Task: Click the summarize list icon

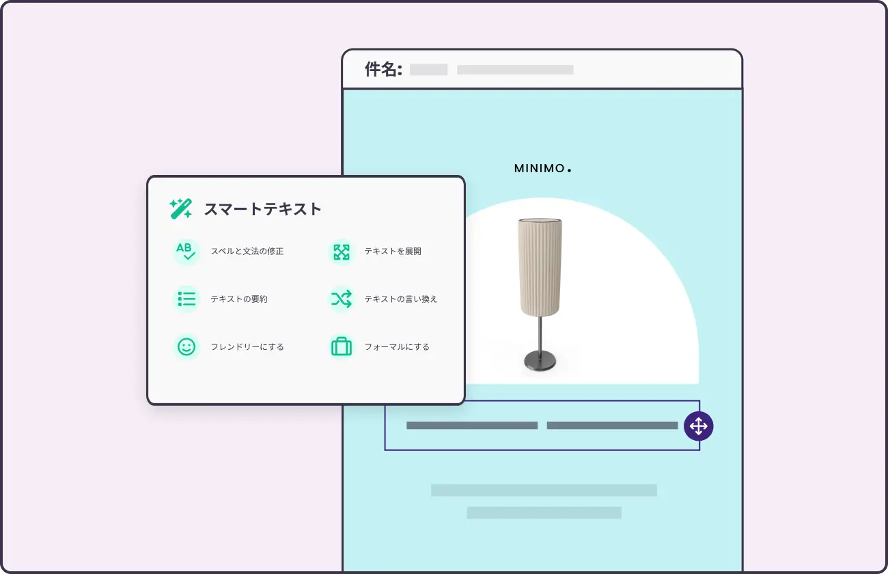Action: pyautogui.click(x=186, y=299)
